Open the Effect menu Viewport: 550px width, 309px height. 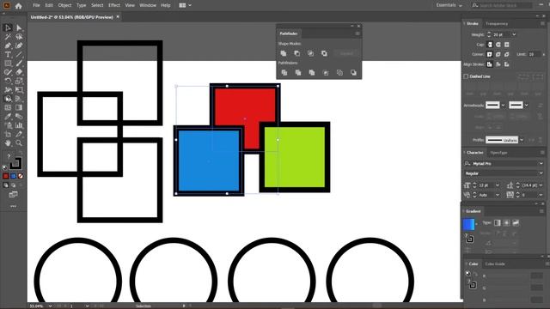click(x=114, y=5)
